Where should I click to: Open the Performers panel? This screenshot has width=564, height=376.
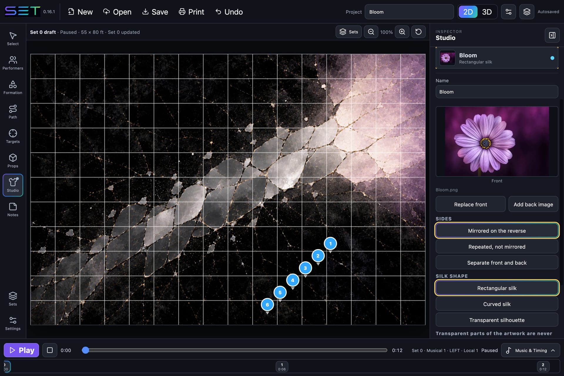[13, 63]
